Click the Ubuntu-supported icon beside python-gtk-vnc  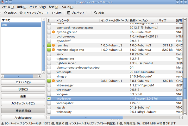click(53, 32)
